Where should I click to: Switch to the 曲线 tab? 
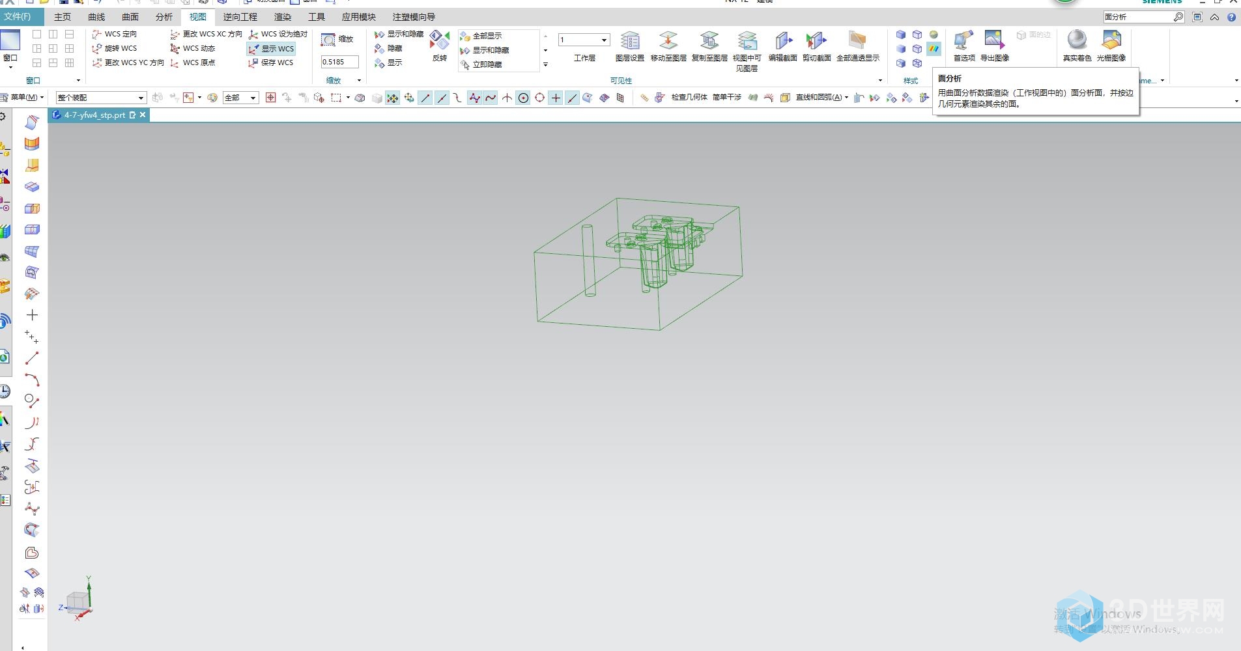tap(96, 17)
